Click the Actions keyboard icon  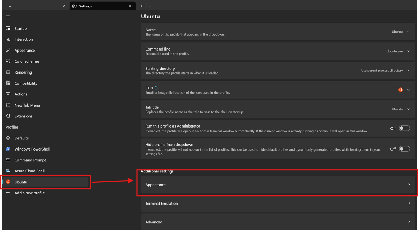[8, 94]
